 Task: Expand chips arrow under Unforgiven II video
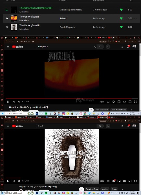[x=132, y=110]
